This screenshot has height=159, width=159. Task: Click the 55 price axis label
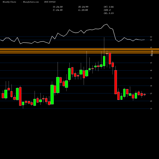click(151, 48)
